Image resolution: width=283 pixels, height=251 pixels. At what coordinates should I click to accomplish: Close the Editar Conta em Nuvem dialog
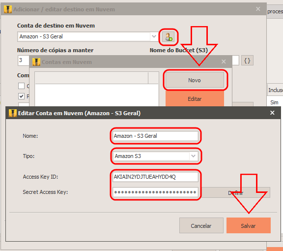[x=272, y=113]
